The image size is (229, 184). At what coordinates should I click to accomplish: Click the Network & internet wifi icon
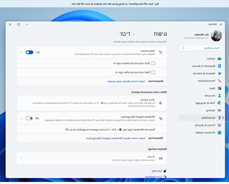point(220,73)
